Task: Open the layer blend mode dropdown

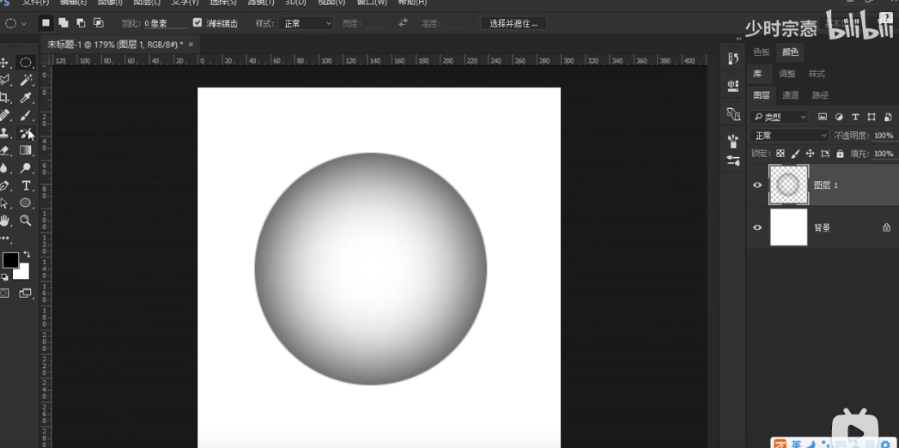Action: point(790,136)
